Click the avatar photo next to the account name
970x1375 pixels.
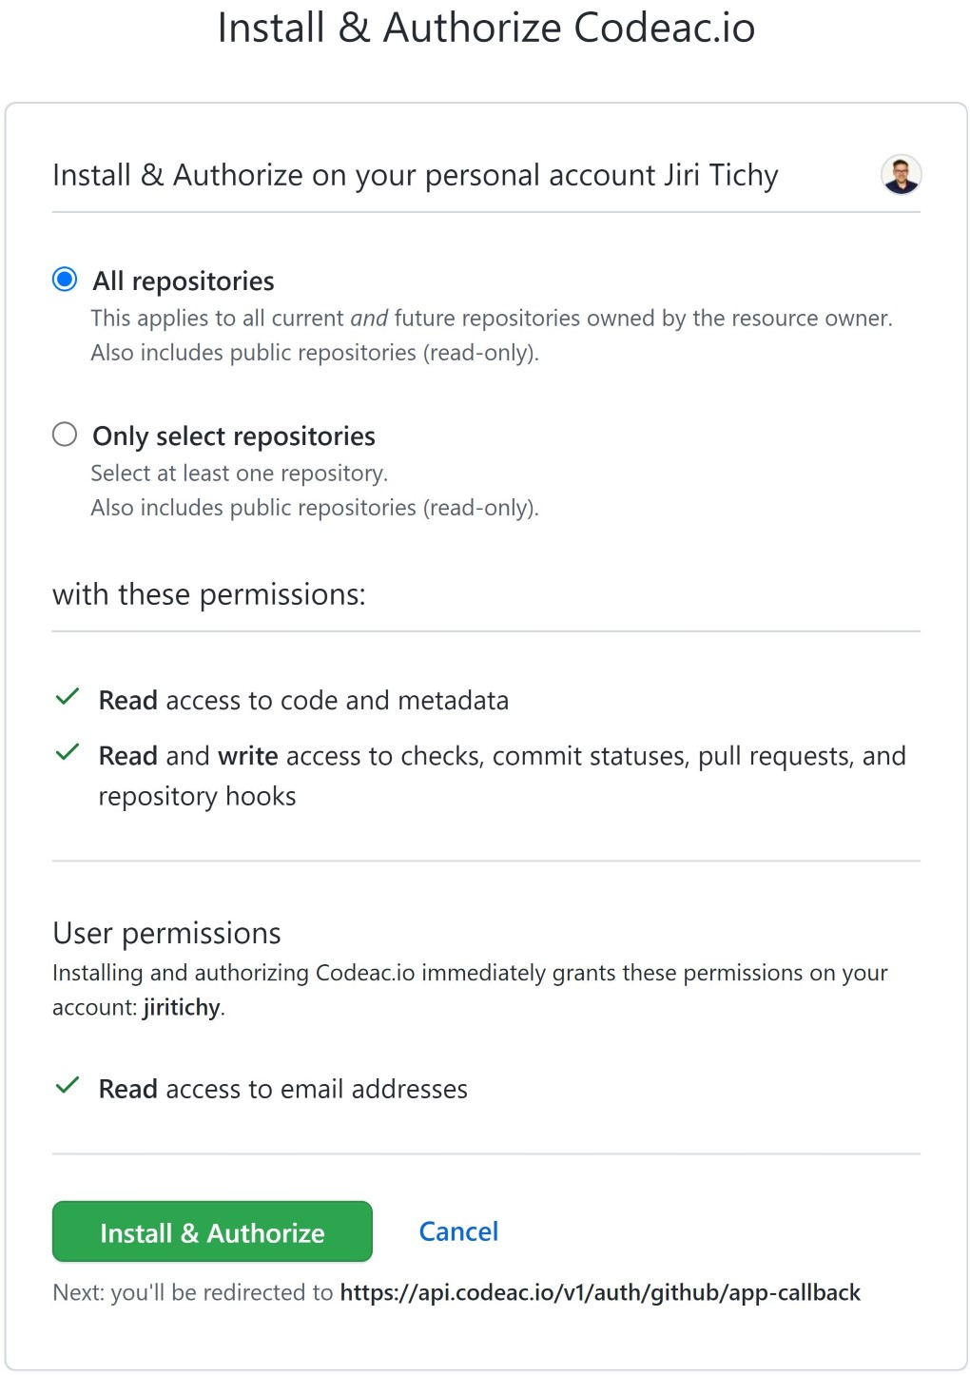(901, 175)
